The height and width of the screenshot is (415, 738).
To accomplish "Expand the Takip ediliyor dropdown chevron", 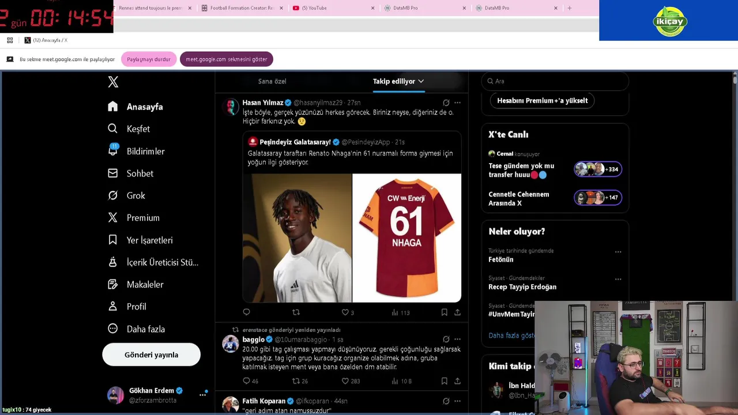I will tap(421, 81).
